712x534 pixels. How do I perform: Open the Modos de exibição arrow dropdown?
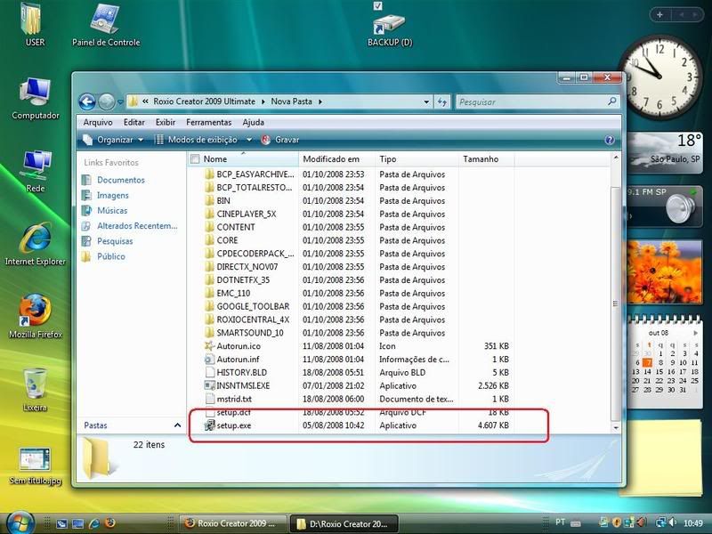pyautogui.click(x=249, y=140)
